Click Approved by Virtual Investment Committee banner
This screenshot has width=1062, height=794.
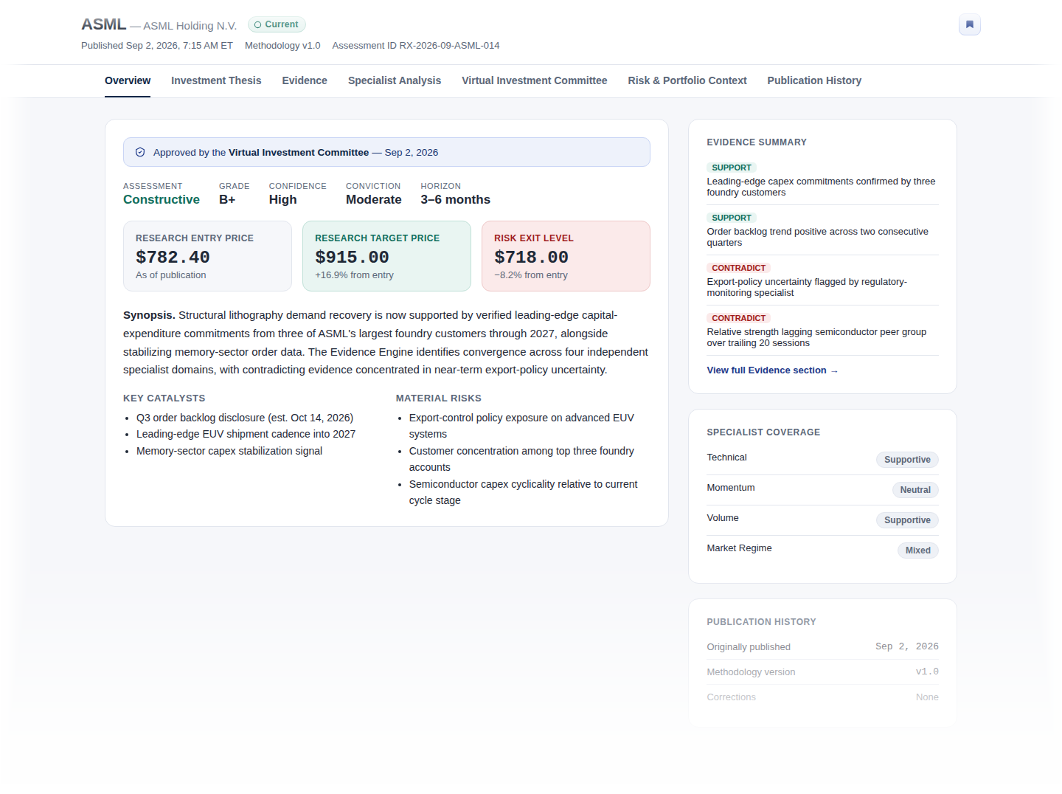[386, 152]
